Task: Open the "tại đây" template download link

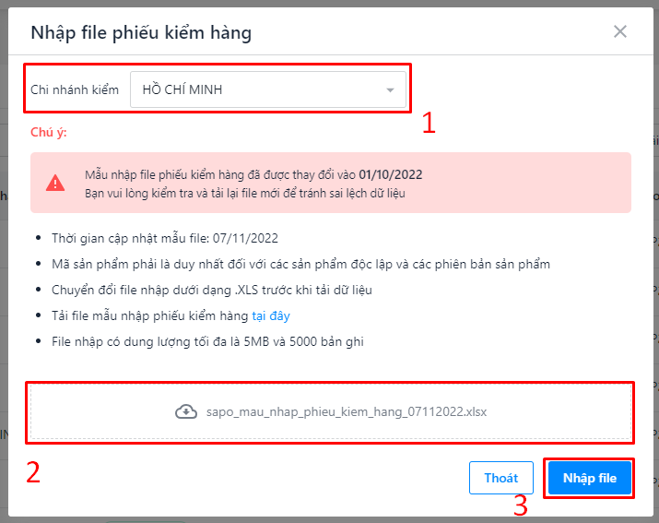Action: pyautogui.click(x=271, y=315)
